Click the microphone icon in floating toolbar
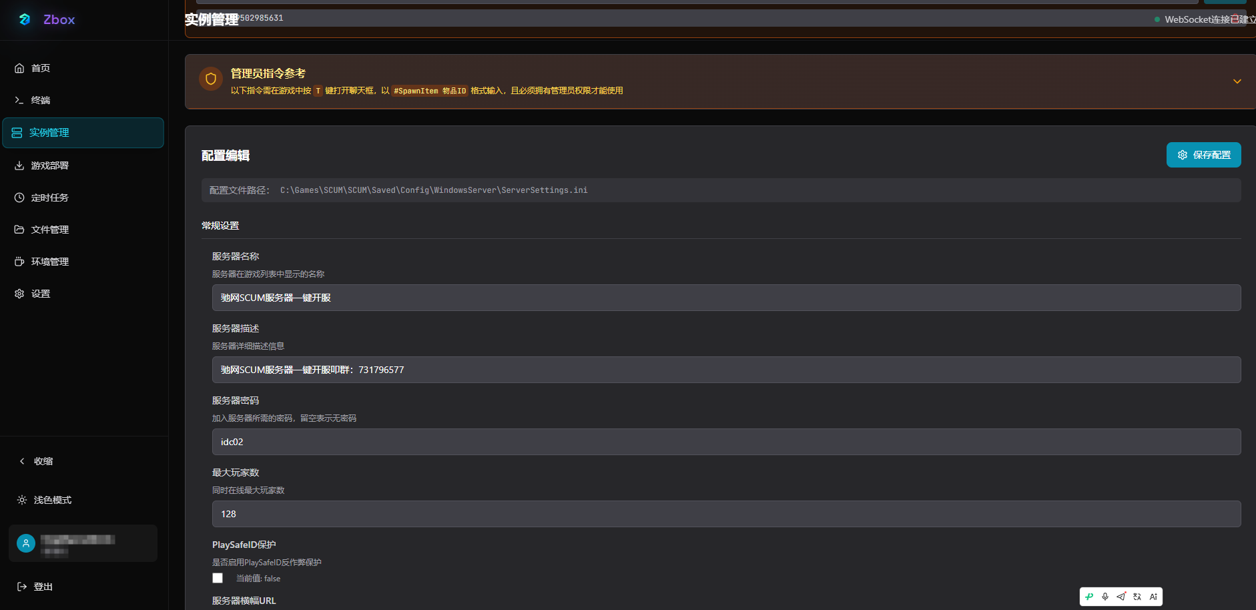1256x610 pixels. pos(1105,597)
